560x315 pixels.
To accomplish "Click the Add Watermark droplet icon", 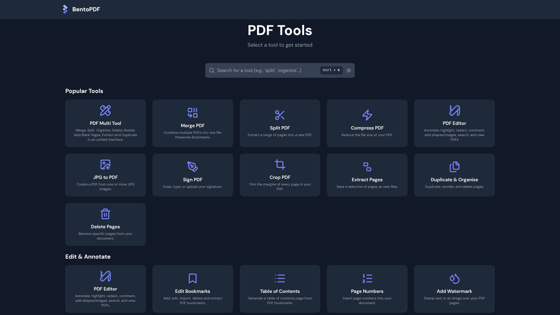I will (x=454, y=278).
